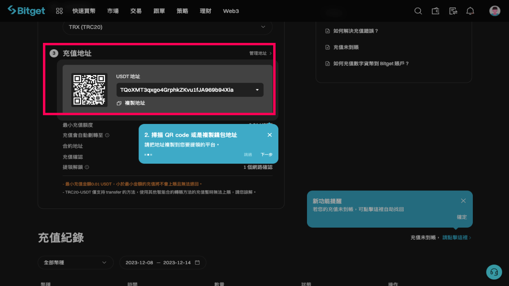Open the 快速買幣 menu
The height and width of the screenshot is (286, 509).
click(x=84, y=11)
